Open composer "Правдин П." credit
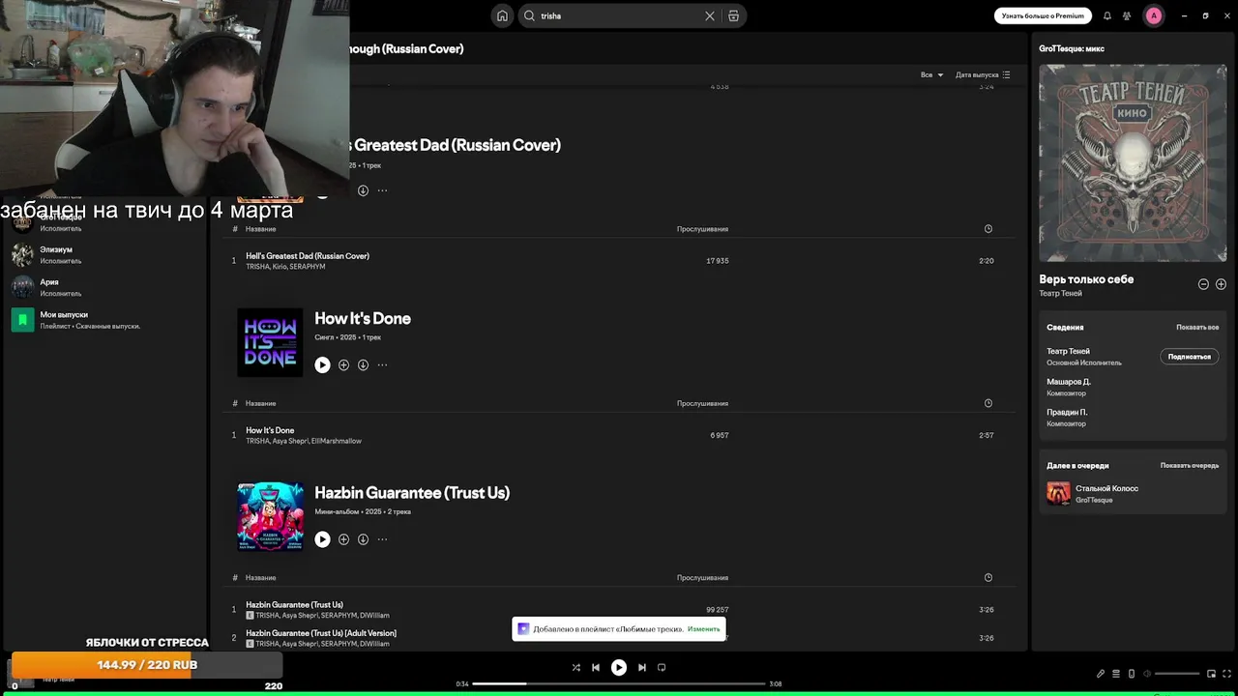Screen dimensions: 1238x696 (x=1067, y=413)
